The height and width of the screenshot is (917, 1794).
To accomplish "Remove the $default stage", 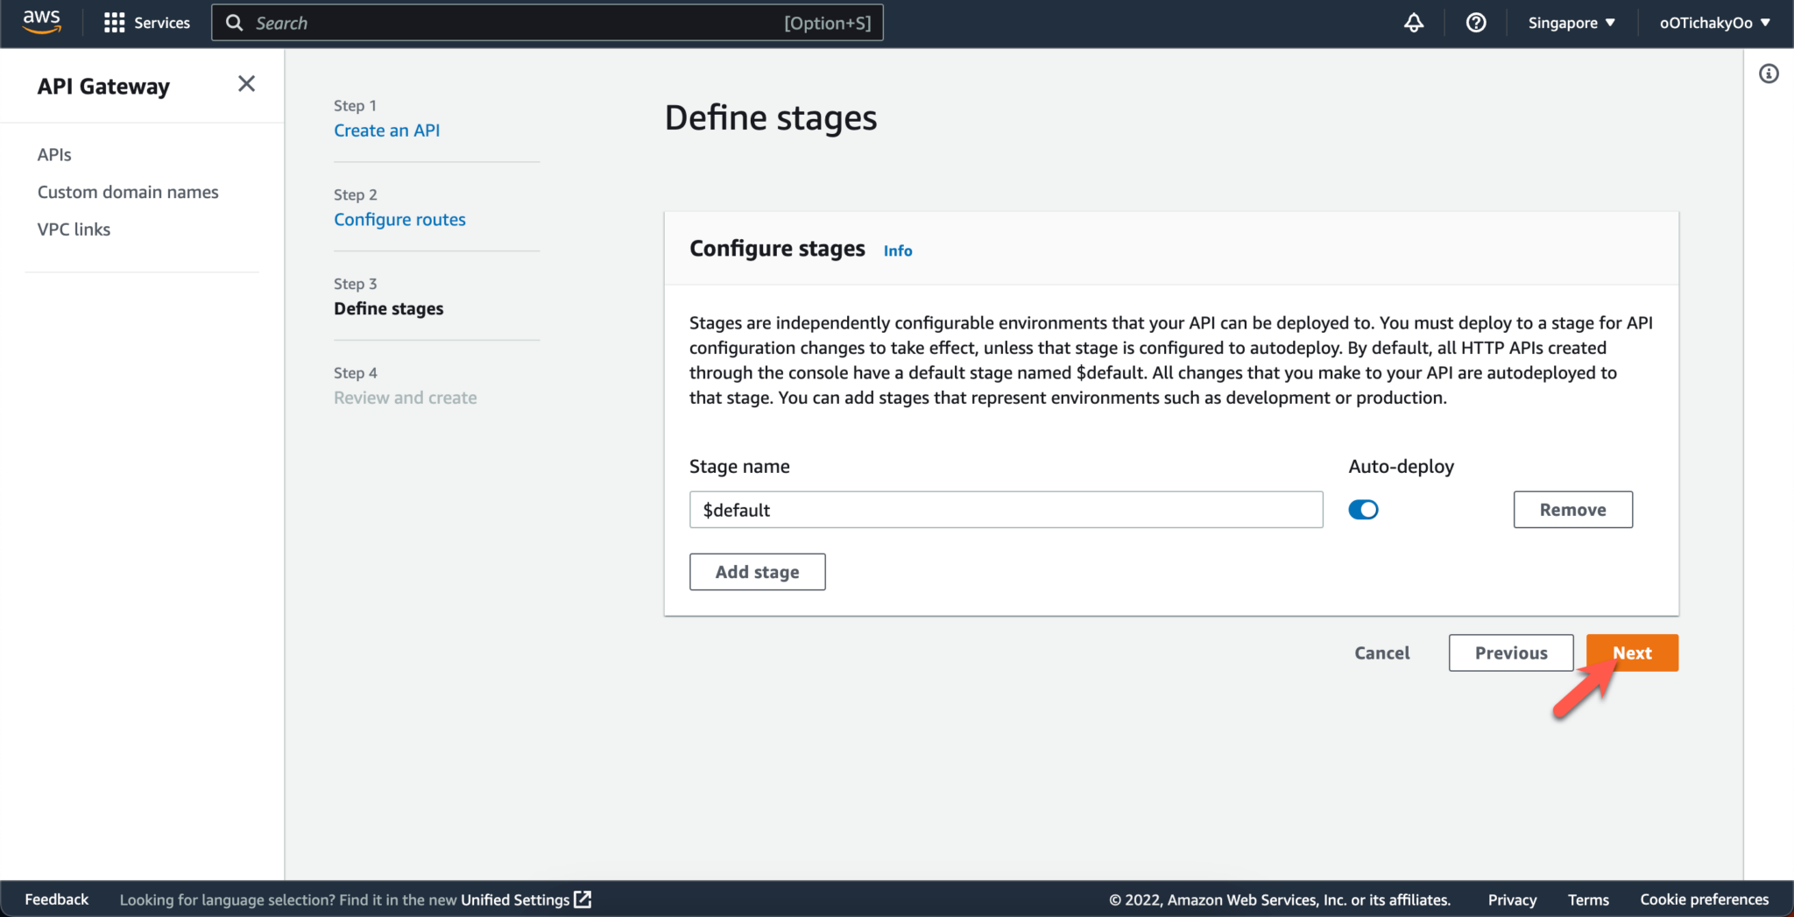I will 1572,509.
